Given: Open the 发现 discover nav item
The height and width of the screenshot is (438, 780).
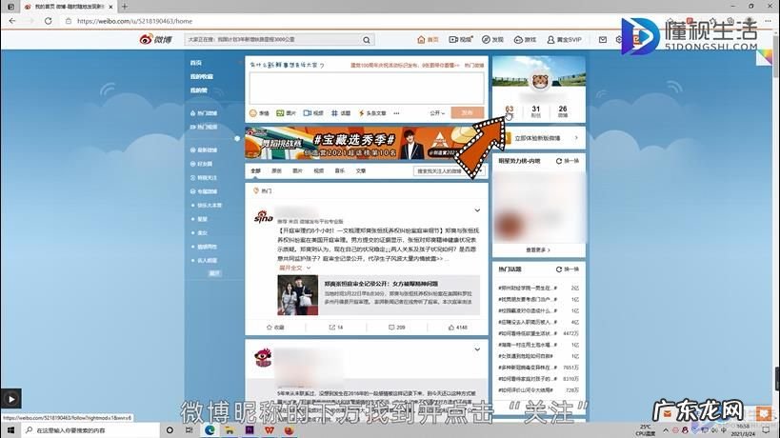Looking at the screenshot, I should tap(492, 39).
